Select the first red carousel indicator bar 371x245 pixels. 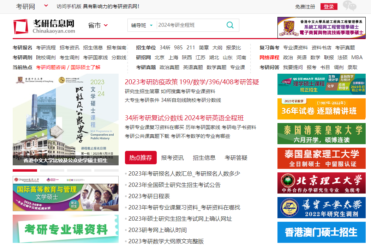(x=25, y=170)
